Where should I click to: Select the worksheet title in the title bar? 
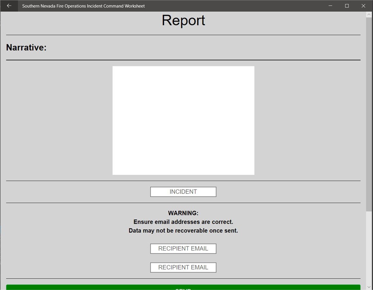(x=83, y=6)
